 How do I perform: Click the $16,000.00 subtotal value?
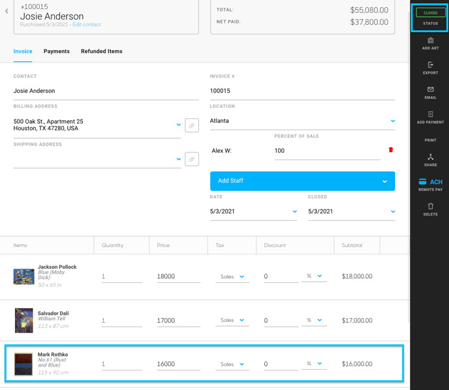(x=357, y=365)
